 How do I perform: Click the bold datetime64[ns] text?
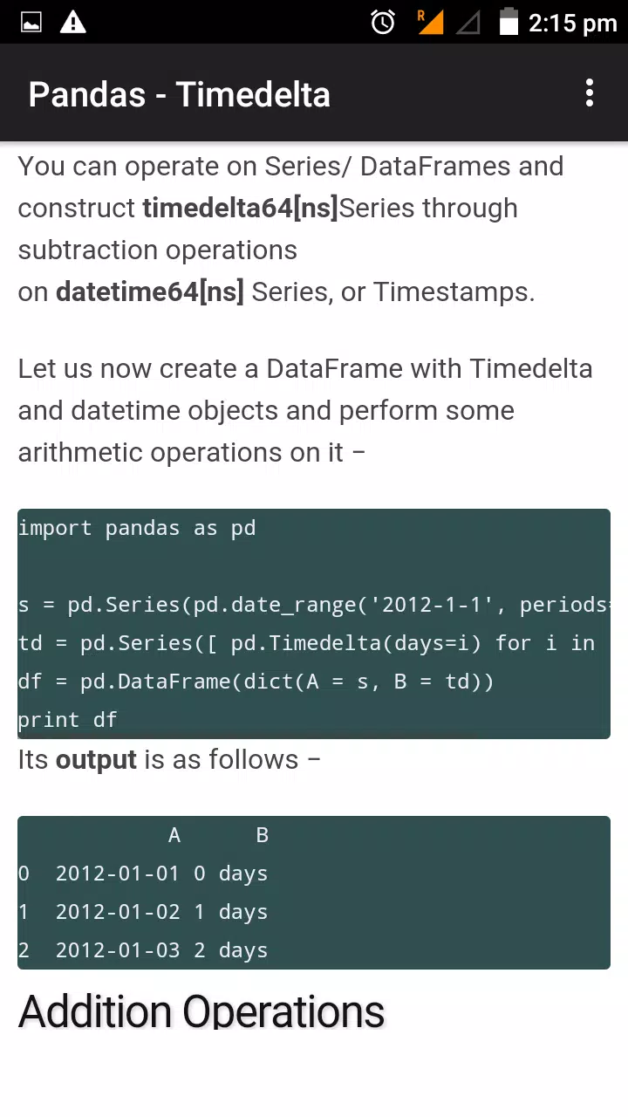pyautogui.click(x=150, y=292)
